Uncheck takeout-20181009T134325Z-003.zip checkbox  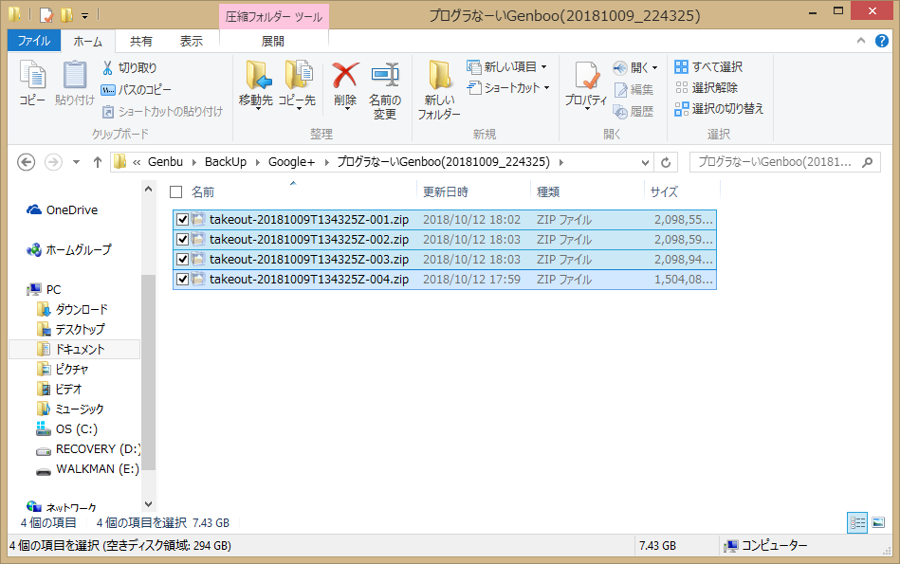(183, 260)
